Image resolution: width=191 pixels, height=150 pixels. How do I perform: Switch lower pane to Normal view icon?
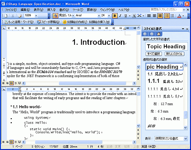[3, 142]
